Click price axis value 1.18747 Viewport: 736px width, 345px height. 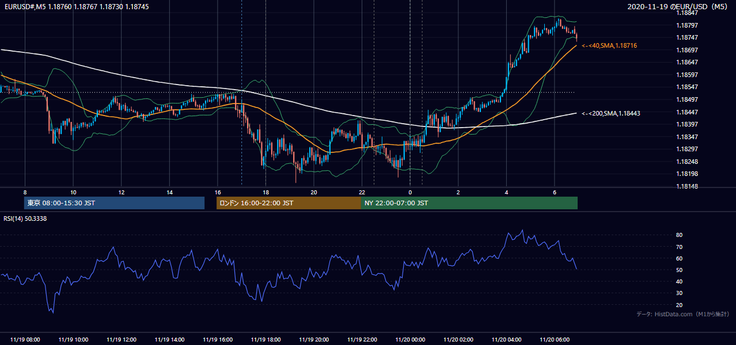point(688,37)
